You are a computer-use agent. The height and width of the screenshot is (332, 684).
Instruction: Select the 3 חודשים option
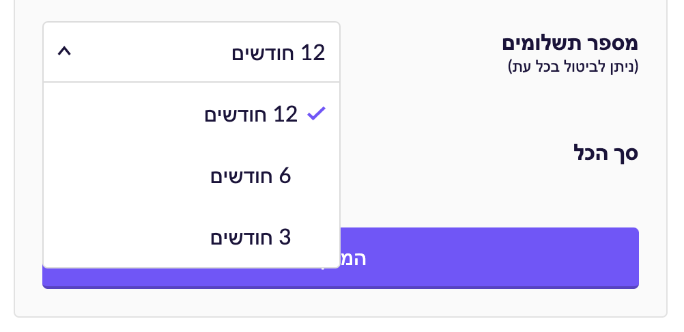251,237
